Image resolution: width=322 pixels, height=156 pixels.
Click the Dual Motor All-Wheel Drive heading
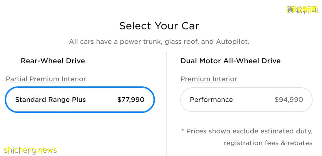point(230,61)
